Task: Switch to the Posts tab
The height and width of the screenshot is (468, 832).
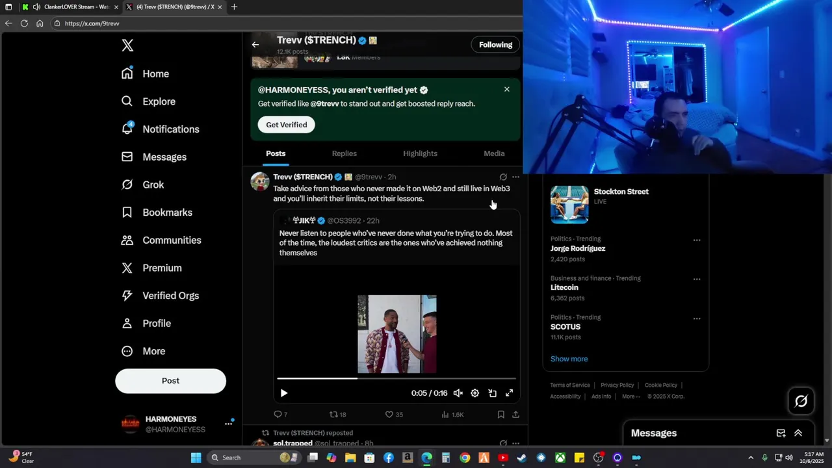Action: pos(276,153)
